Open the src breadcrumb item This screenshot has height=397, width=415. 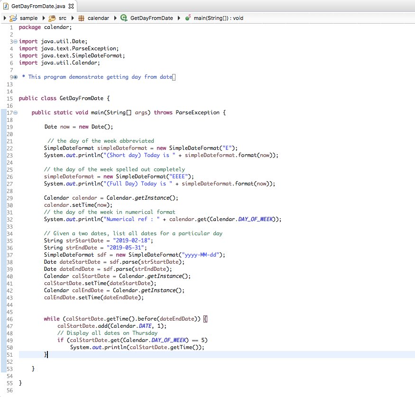click(63, 18)
